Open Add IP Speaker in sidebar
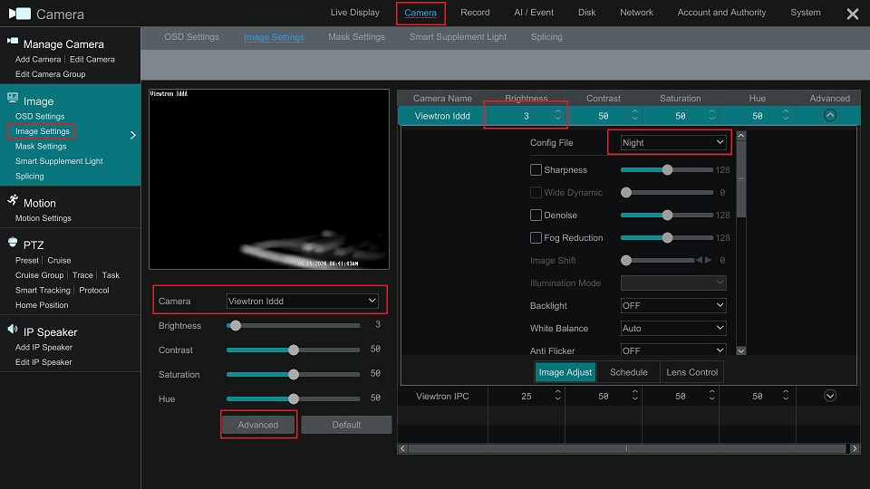Viewport: 870px width, 489px height. (x=43, y=348)
